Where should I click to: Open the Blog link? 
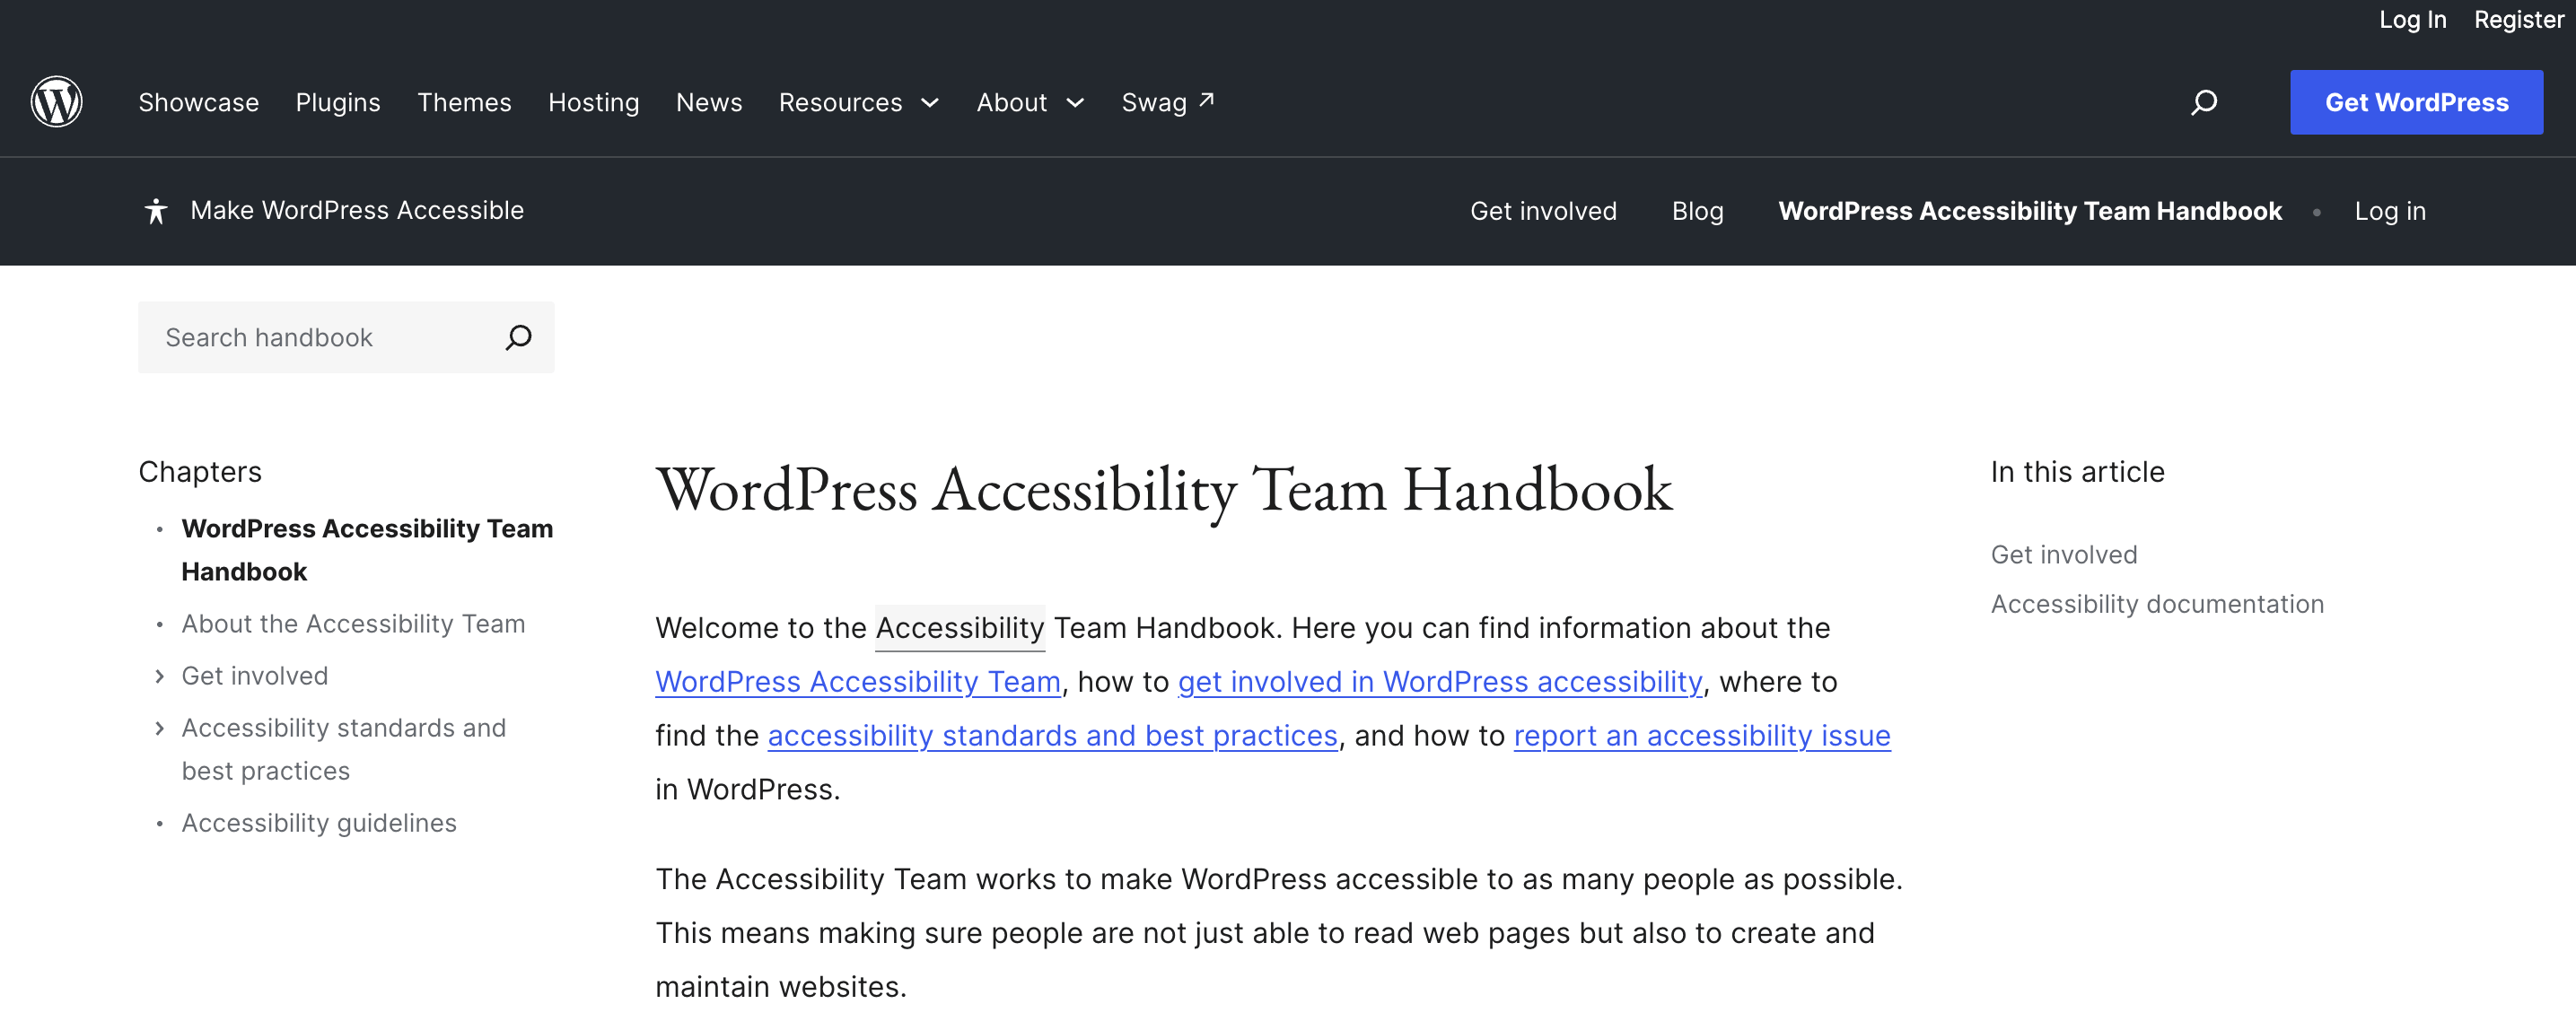coord(1697,211)
